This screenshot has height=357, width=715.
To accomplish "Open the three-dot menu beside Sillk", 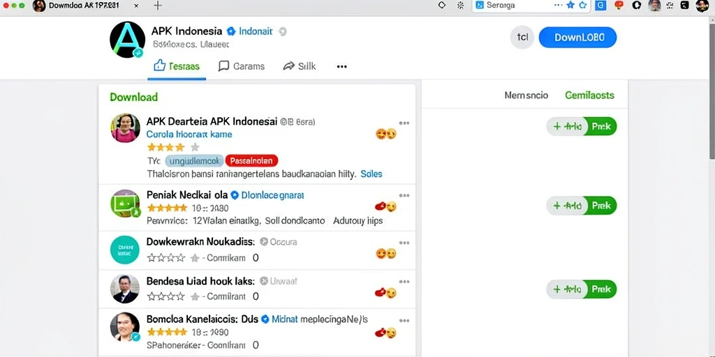I will pyautogui.click(x=341, y=66).
